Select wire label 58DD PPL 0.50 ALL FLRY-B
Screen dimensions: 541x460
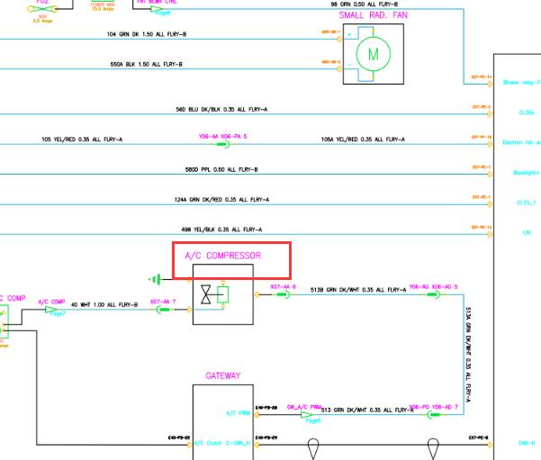pos(221,169)
